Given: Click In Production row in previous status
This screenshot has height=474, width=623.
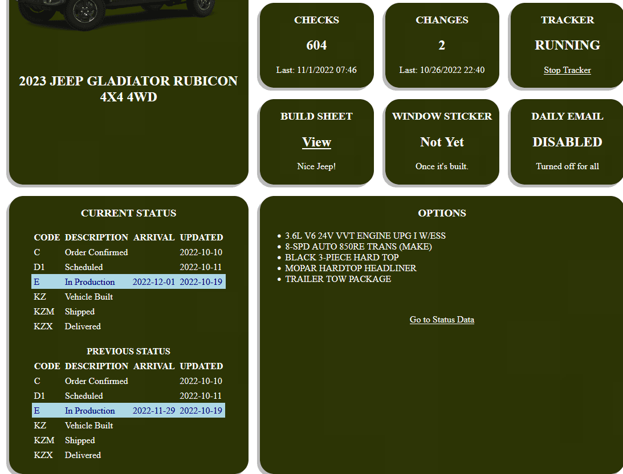Looking at the screenshot, I should point(128,411).
